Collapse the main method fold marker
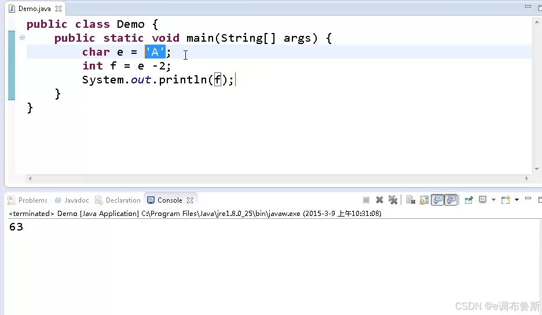 point(22,37)
